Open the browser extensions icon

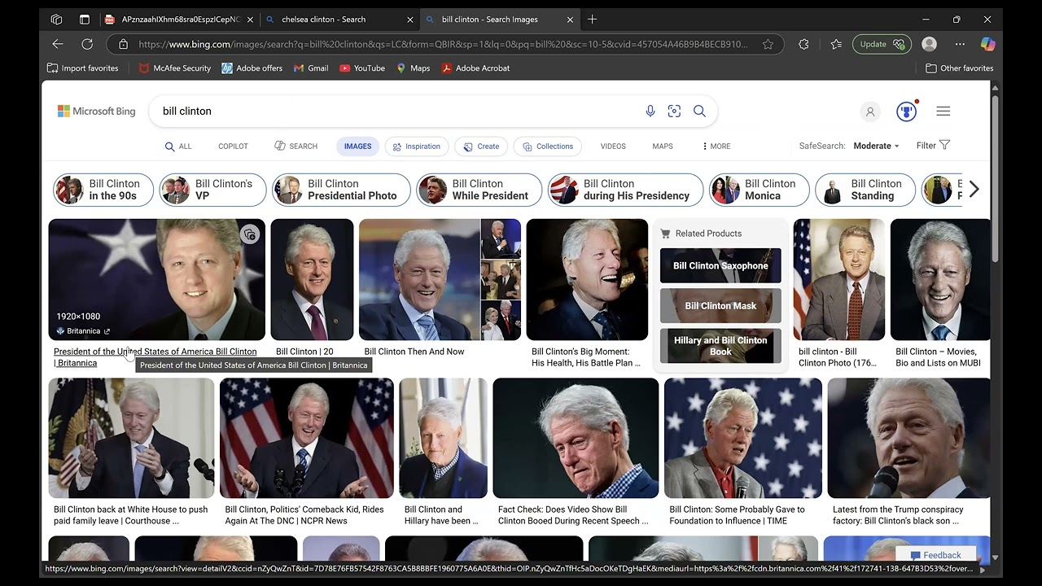point(803,44)
